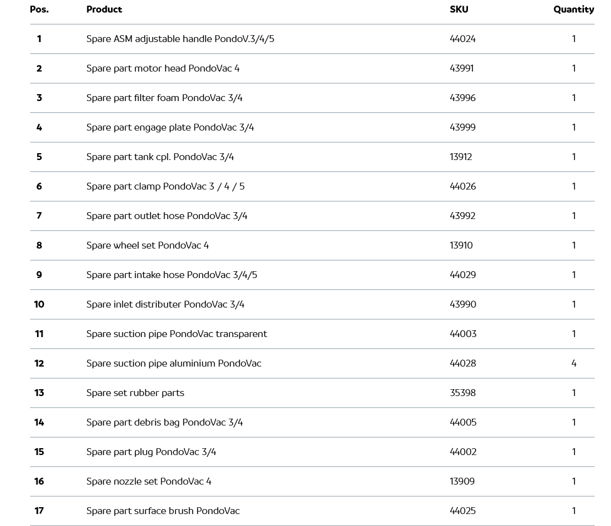The width and height of the screenshot is (611, 526).
Task: Open Spare wheel set PondoVac 4
Action: click(147, 245)
